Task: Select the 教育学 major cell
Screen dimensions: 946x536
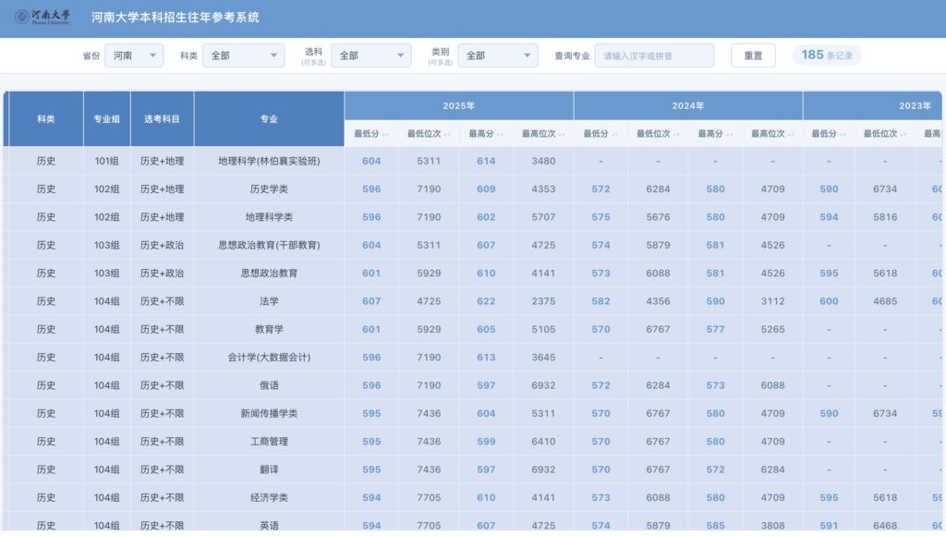Action: coord(269,329)
